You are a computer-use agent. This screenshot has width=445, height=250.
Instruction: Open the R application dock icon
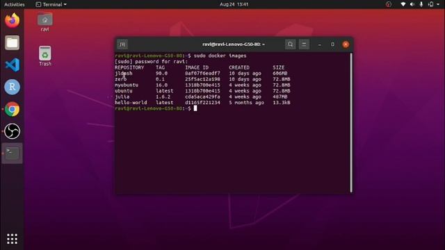tap(13, 87)
